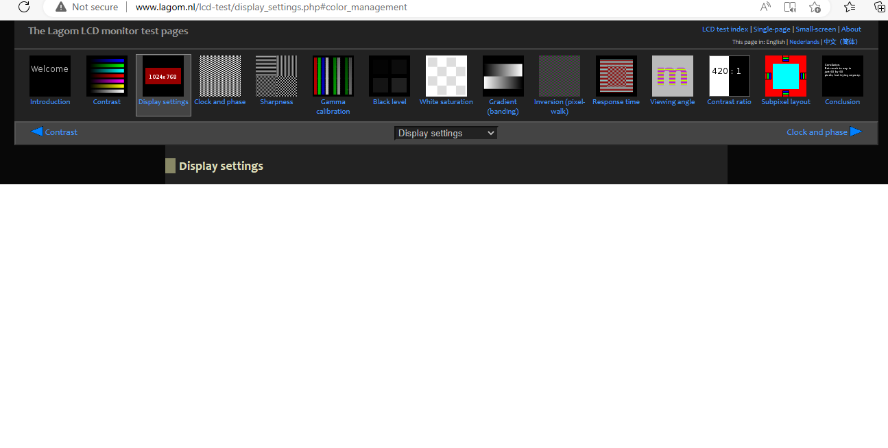Switch language to Nederlands
This screenshot has width=888, height=448.
tap(804, 42)
